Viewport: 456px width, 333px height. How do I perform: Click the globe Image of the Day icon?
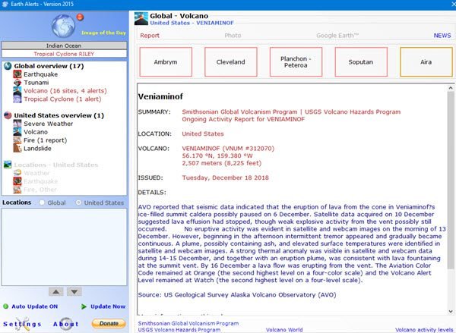click(63, 26)
